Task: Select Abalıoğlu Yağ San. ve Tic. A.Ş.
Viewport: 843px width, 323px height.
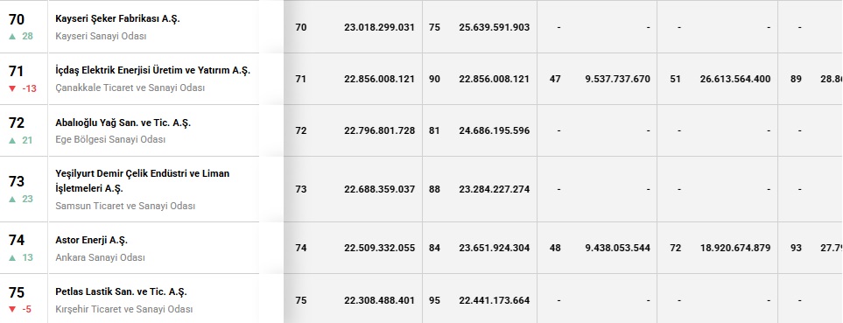Action: pos(123,123)
